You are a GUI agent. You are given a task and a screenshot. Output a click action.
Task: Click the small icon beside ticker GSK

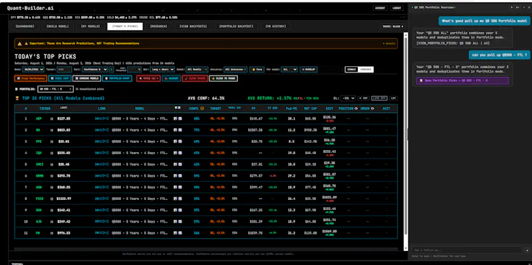[52, 210]
